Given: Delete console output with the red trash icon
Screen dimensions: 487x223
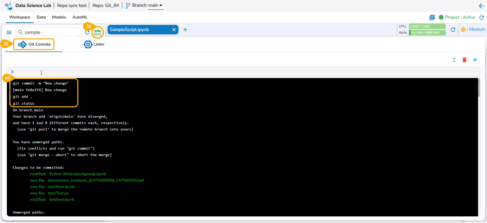Looking at the screenshot, I should [464, 60].
